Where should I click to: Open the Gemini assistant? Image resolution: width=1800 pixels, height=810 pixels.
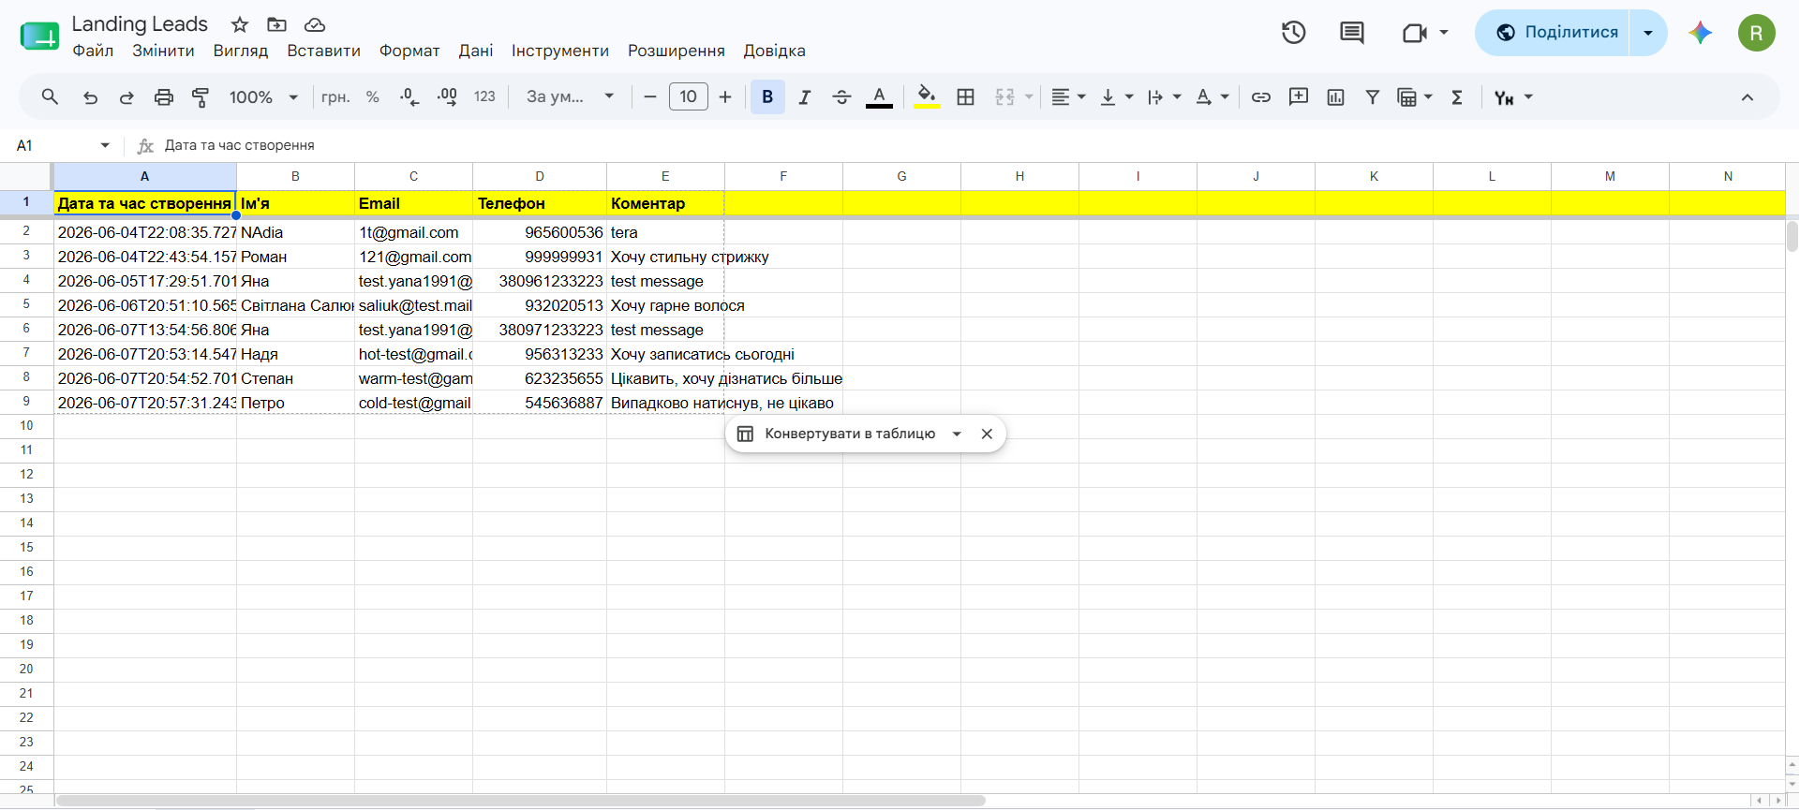pos(1701,33)
